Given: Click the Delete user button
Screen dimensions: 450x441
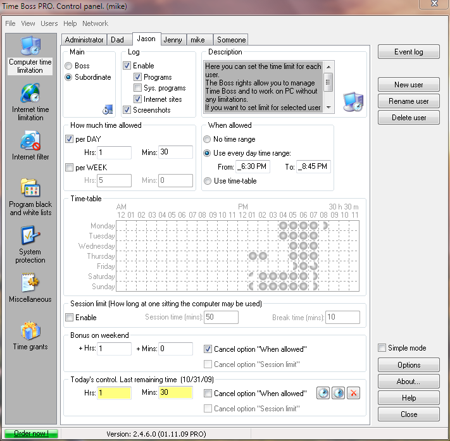Looking at the screenshot, I should coord(409,117).
